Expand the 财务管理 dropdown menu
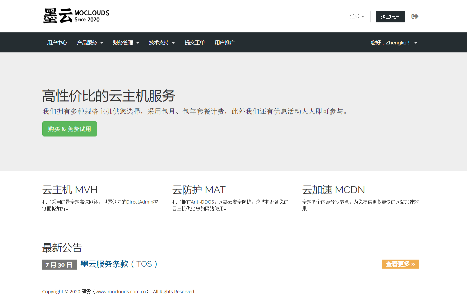This screenshot has height=302, width=467. pyautogui.click(x=126, y=43)
